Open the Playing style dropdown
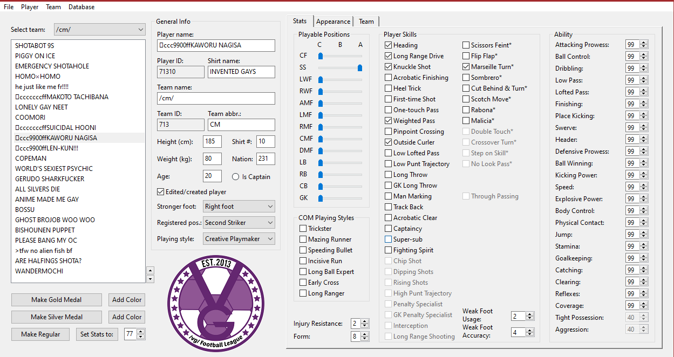 tap(239, 238)
